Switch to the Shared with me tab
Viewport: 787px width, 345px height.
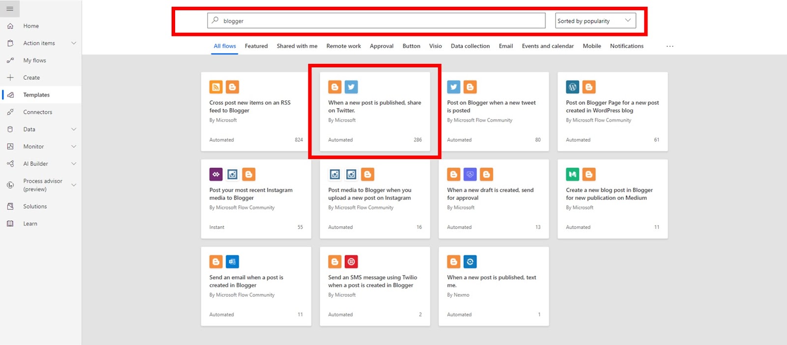(297, 46)
